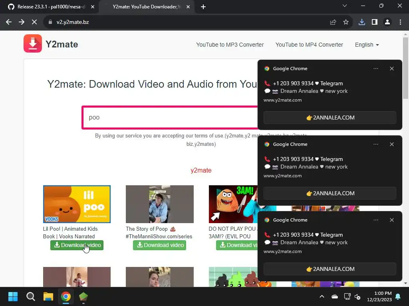Open network status tray icon

[347, 296]
